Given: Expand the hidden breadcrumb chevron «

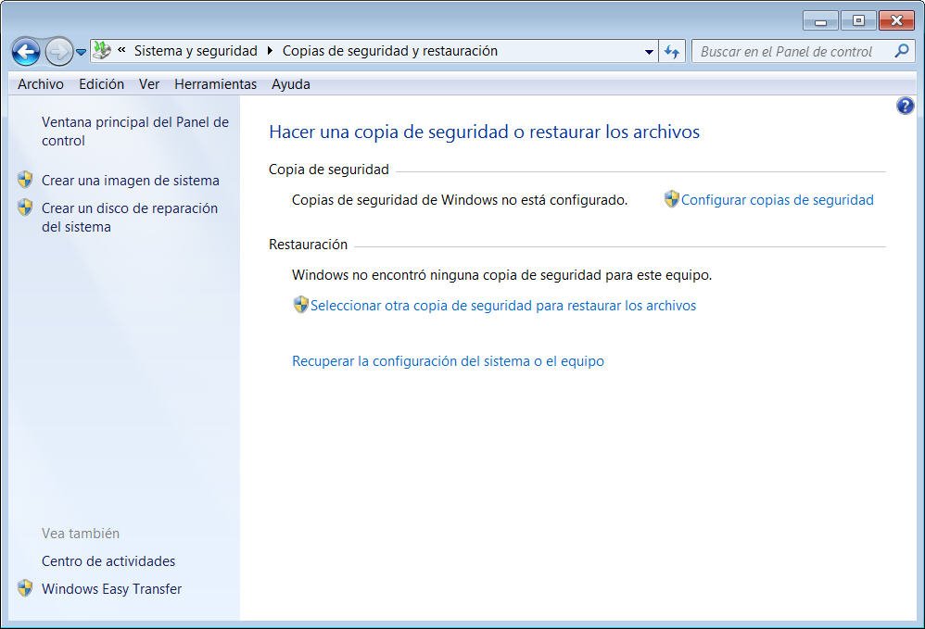Looking at the screenshot, I should click(x=121, y=50).
